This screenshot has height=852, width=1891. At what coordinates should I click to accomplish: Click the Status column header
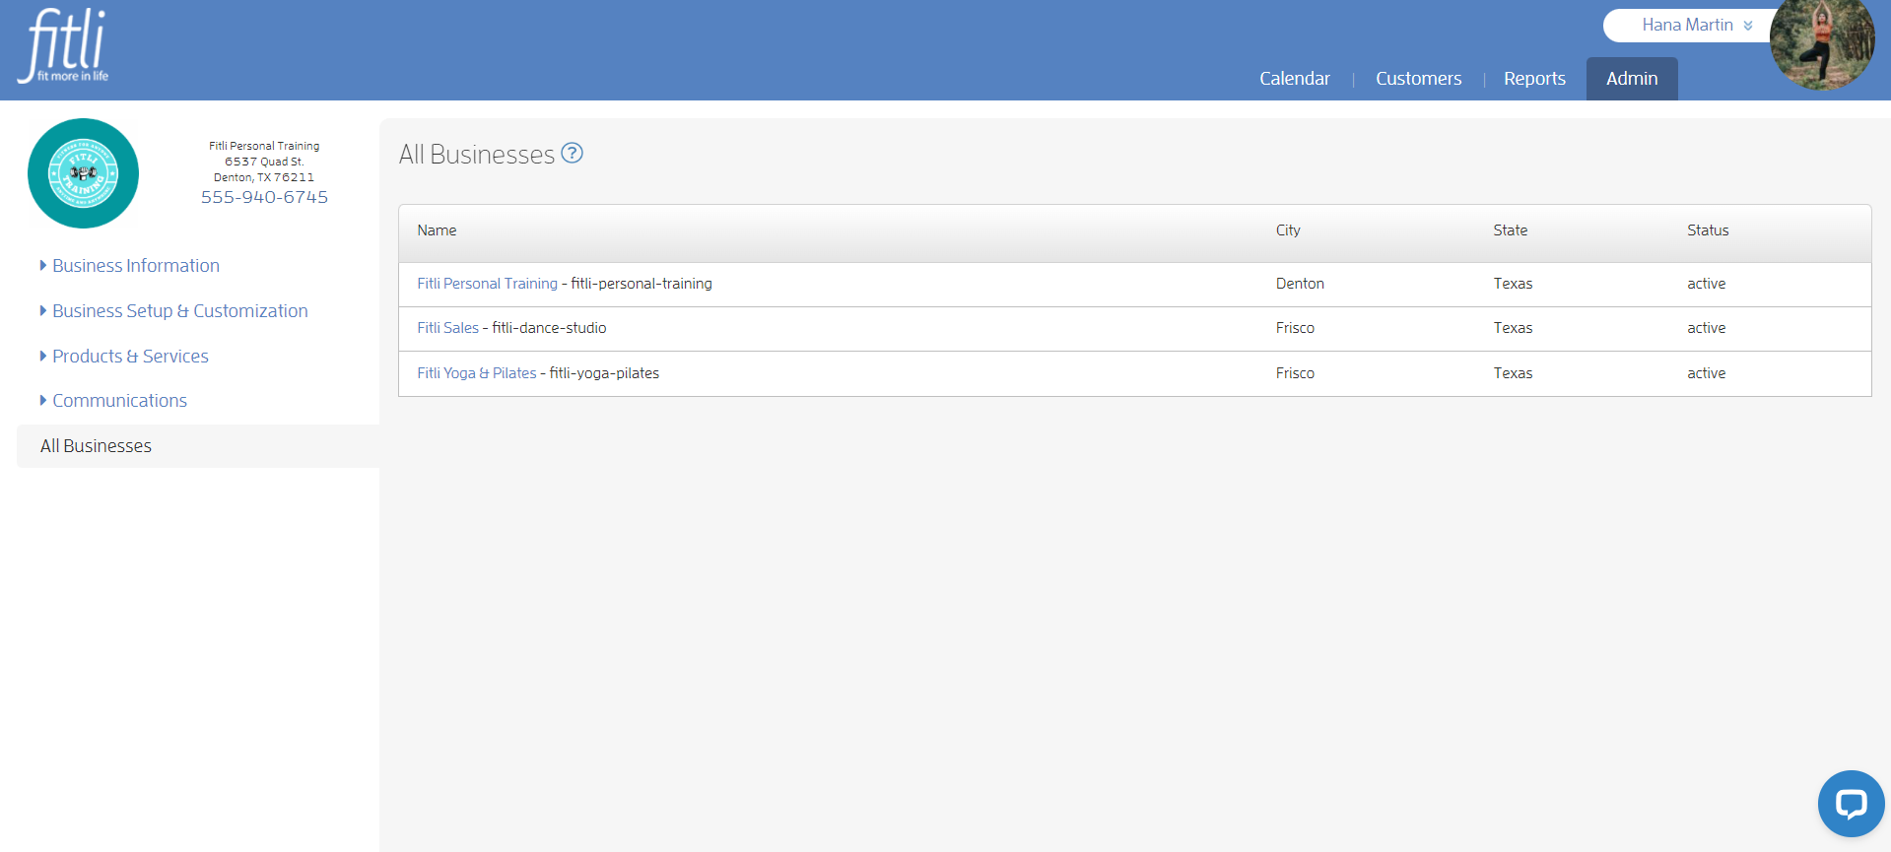coord(1708,230)
